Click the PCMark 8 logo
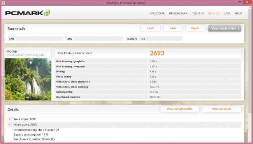This screenshot has width=253, height=144. 28,13
